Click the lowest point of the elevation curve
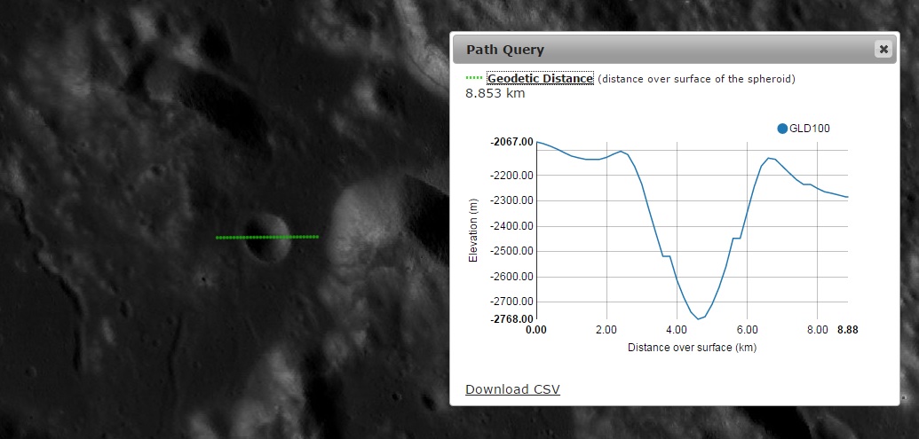 [x=699, y=318]
